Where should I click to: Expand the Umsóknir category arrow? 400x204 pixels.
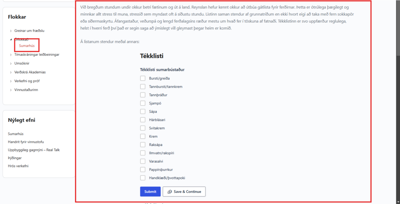11,63
